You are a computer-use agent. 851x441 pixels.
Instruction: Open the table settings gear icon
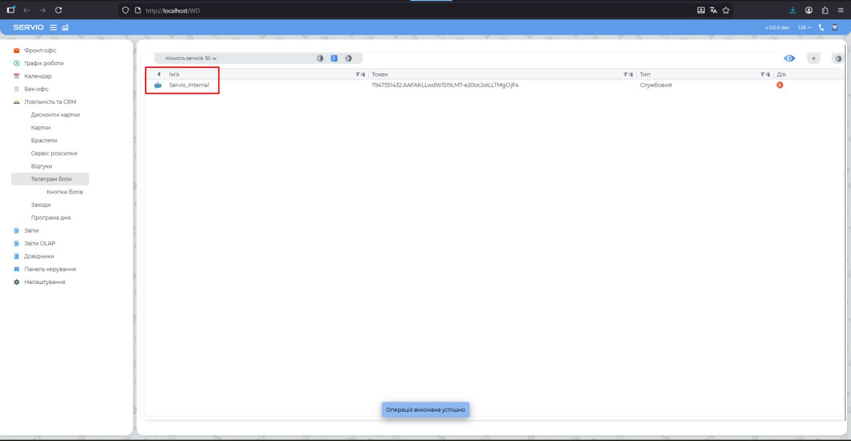pos(838,59)
